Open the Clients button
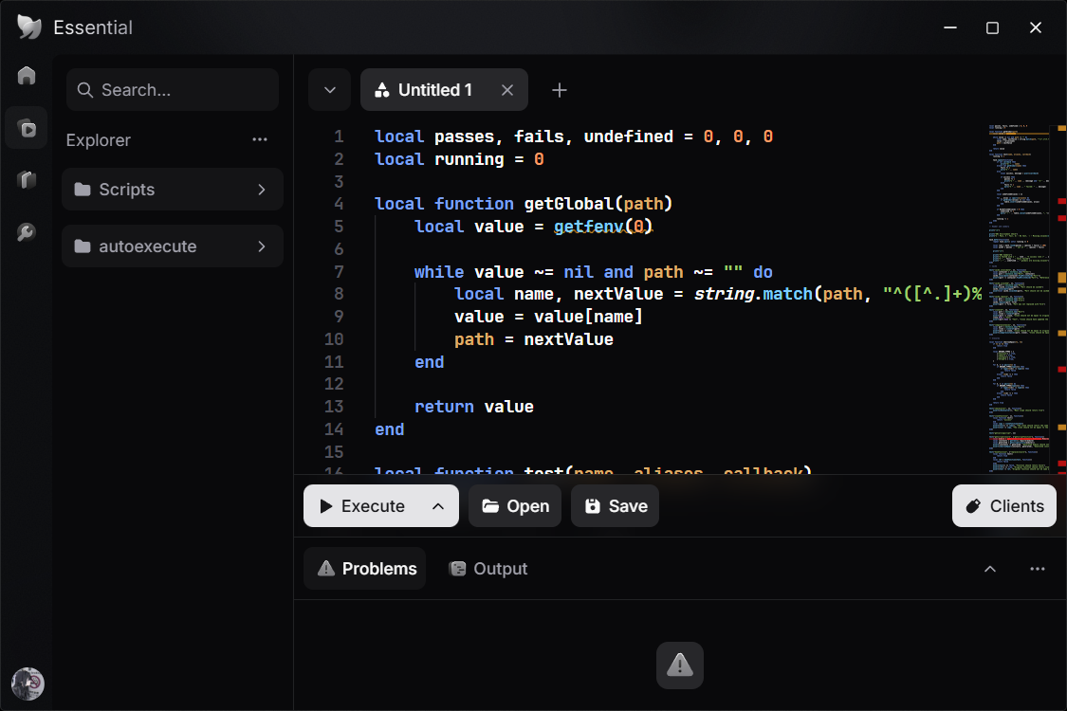Screen dimensions: 1067x711 click(1003, 506)
